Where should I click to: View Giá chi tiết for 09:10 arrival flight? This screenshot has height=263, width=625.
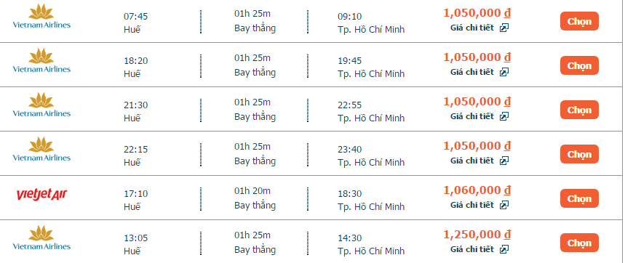(472, 28)
